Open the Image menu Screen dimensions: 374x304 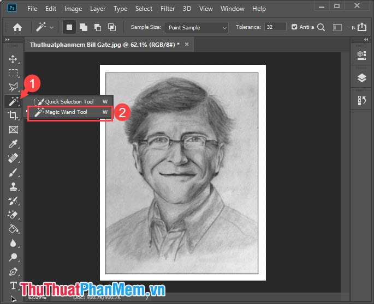point(73,9)
